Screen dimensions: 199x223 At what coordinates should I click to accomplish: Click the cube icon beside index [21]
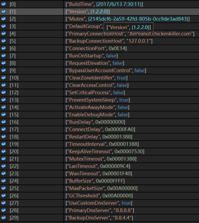tap(4, 159)
